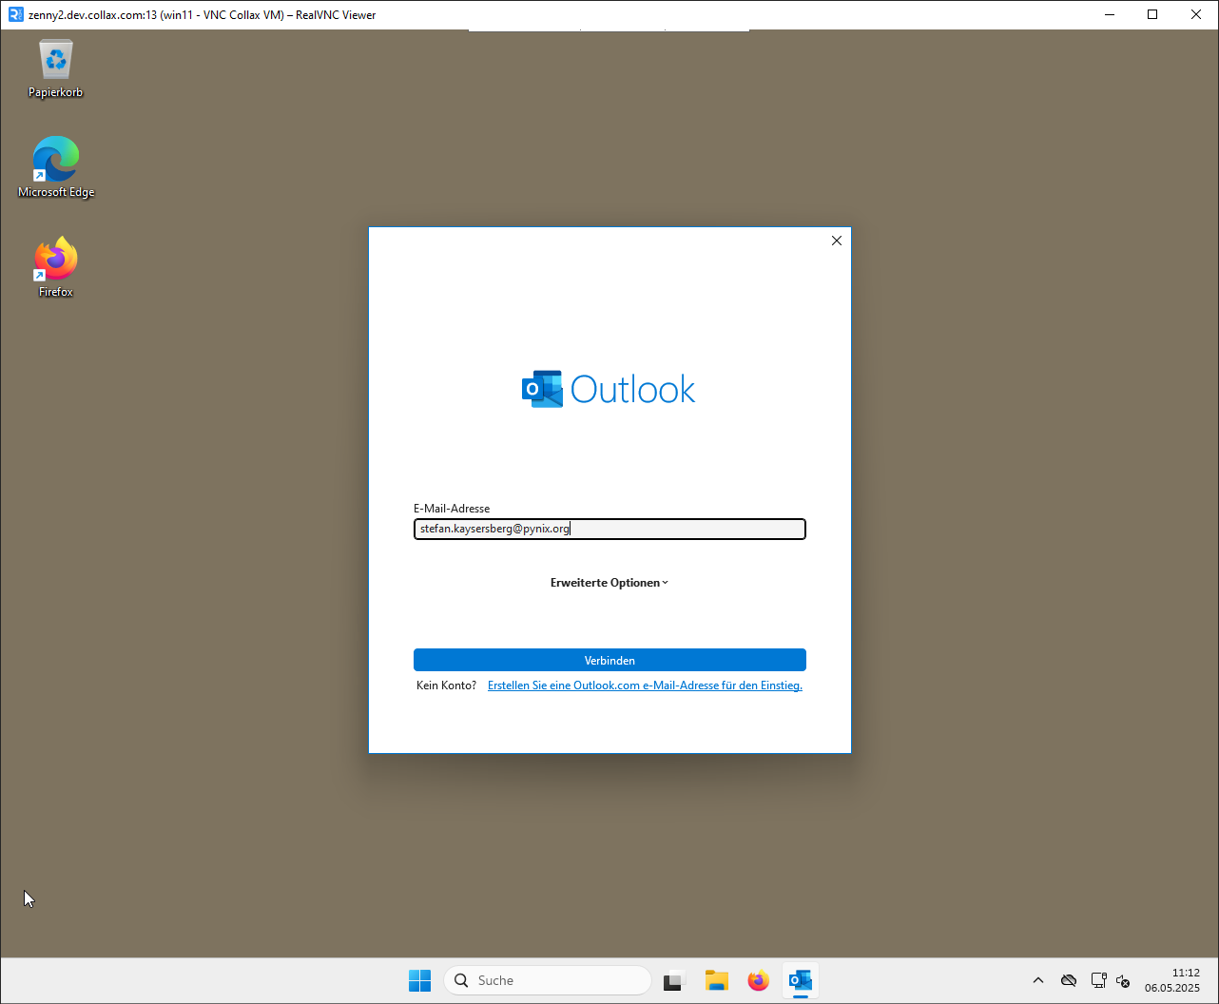
Task: Open Task View from the taskbar
Action: point(674,979)
